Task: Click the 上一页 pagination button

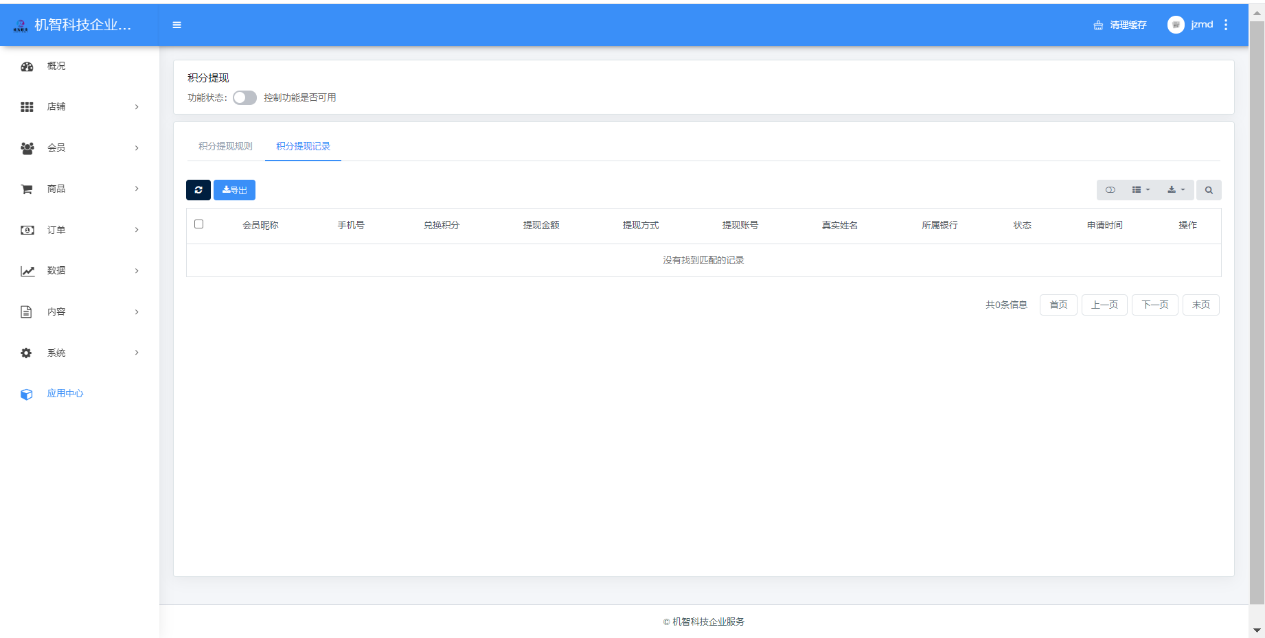Action: tap(1104, 305)
